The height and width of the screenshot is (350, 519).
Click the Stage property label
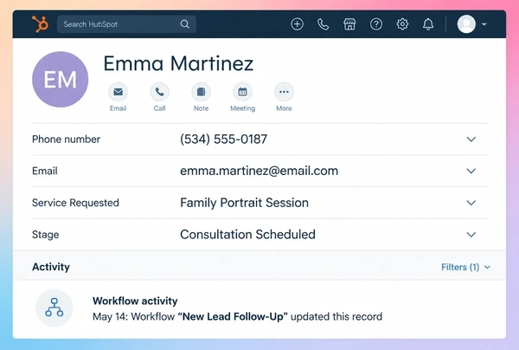tap(45, 235)
